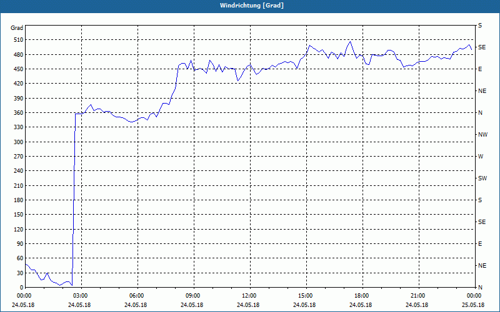Image resolution: width=500 pixels, height=312 pixels.
Task: Click the E compass label at 450 degrees
Action: tap(480, 69)
